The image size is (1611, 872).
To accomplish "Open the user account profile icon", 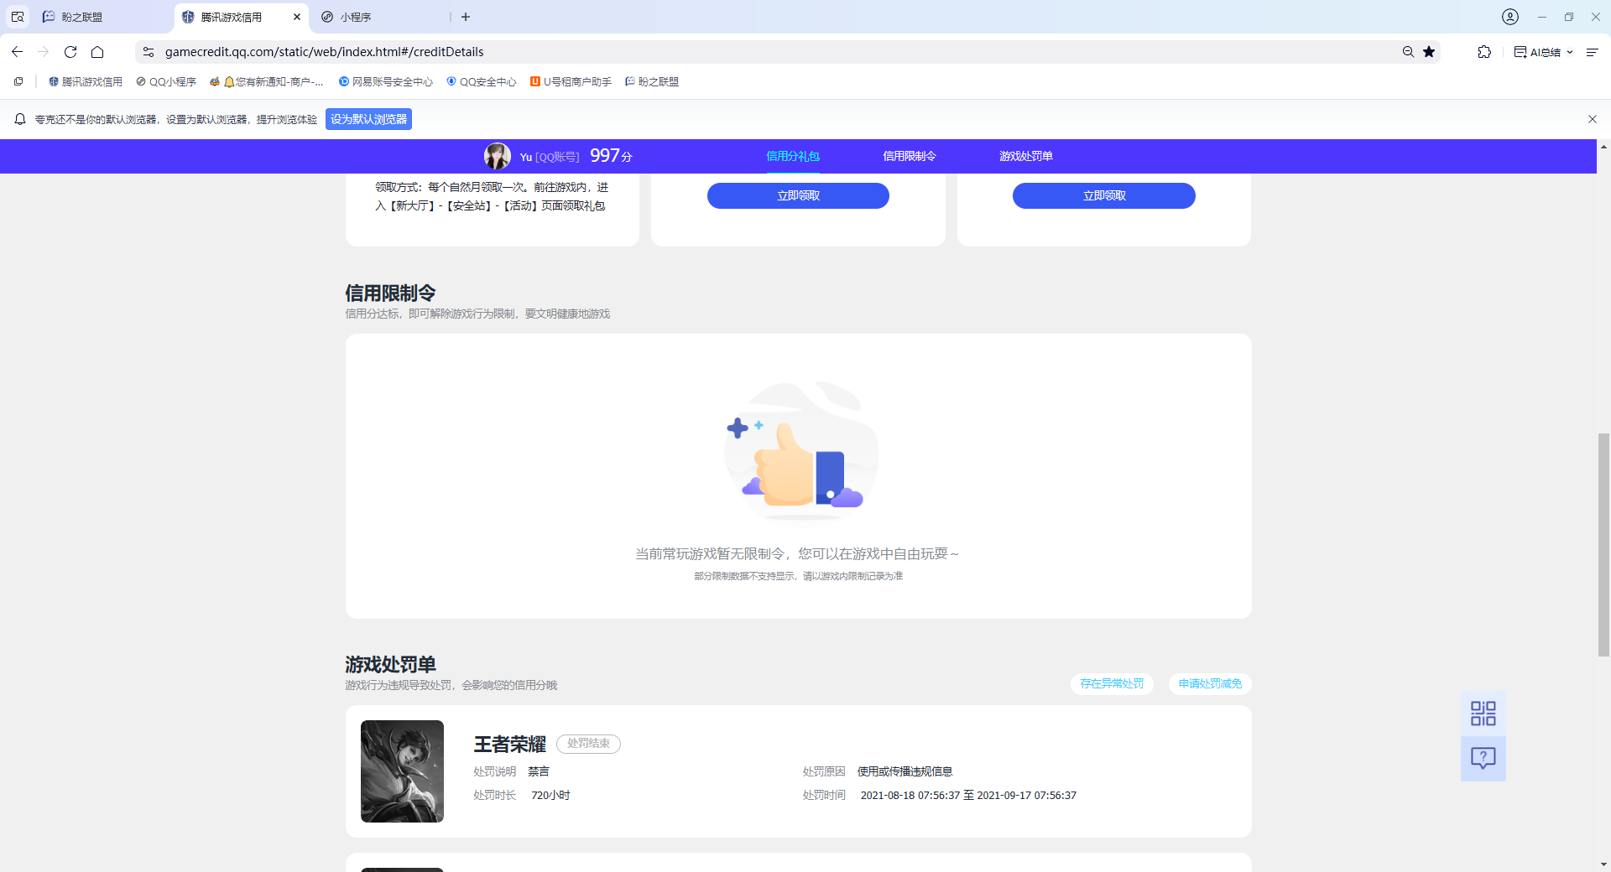I will pyautogui.click(x=1510, y=17).
